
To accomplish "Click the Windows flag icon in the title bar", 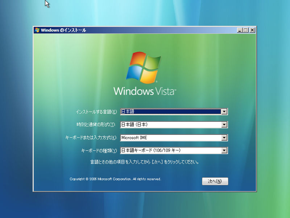I will (x=37, y=30).
